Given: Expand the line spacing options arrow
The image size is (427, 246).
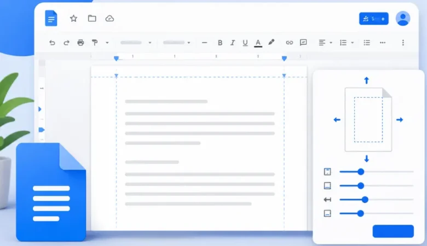Looking at the screenshot, I should click(x=353, y=43).
